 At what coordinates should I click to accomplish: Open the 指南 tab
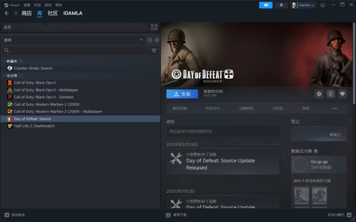pos(306,108)
